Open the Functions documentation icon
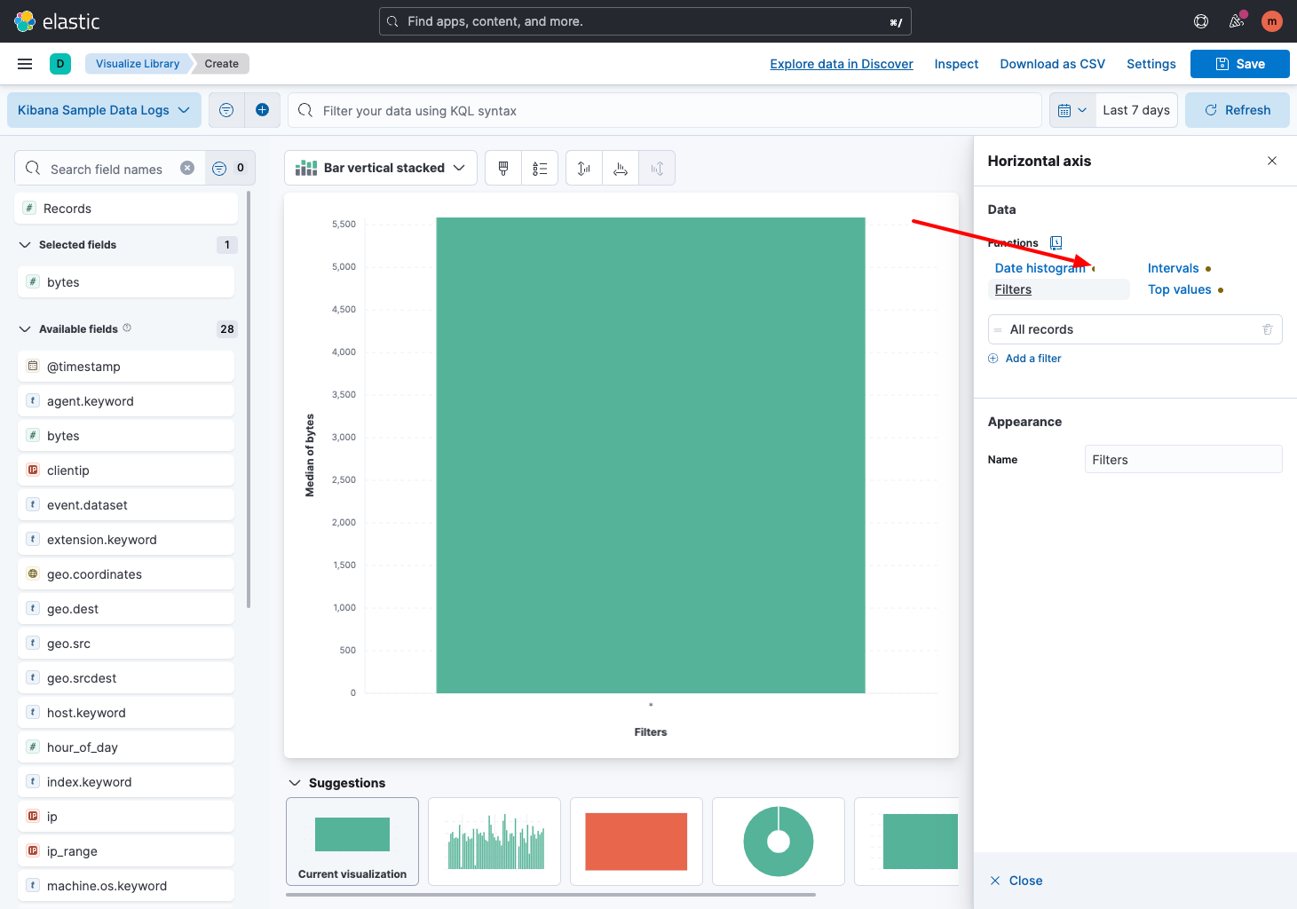The image size is (1297, 909). coord(1056,243)
